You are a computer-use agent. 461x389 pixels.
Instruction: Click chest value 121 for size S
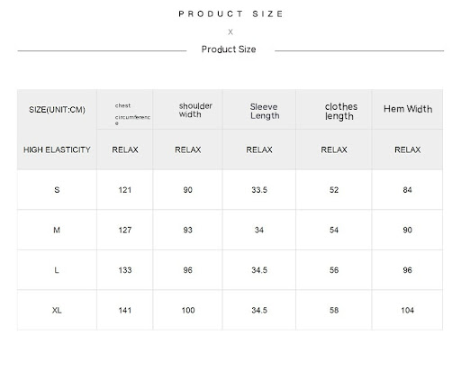(x=125, y=190)
